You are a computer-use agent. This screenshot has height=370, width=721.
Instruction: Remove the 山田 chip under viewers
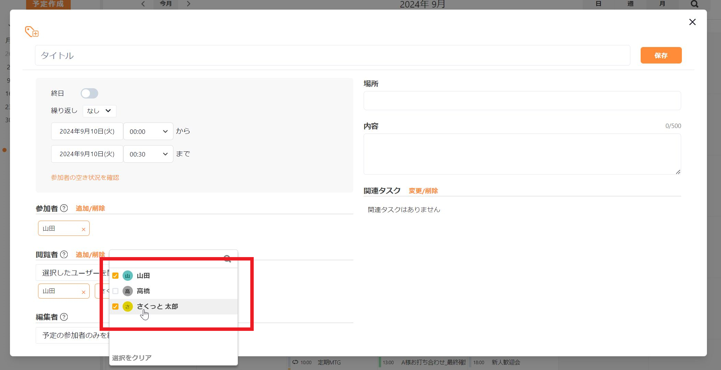pyautogui.click(x=83, y=292)
